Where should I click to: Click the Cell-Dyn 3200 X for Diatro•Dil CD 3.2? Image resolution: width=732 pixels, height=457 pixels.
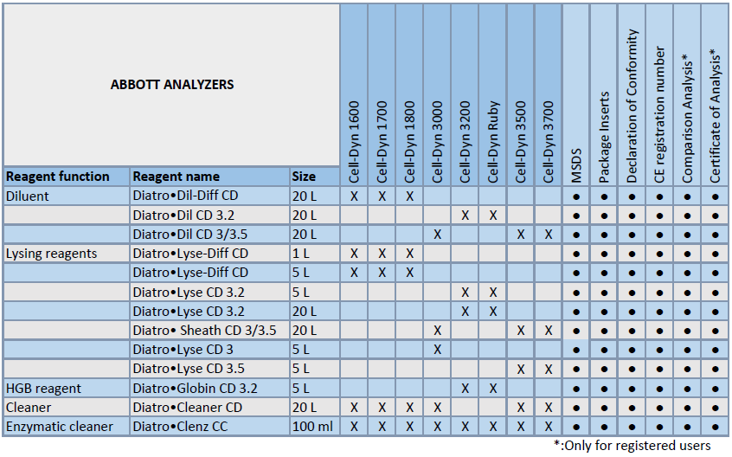tap(465, 216)
